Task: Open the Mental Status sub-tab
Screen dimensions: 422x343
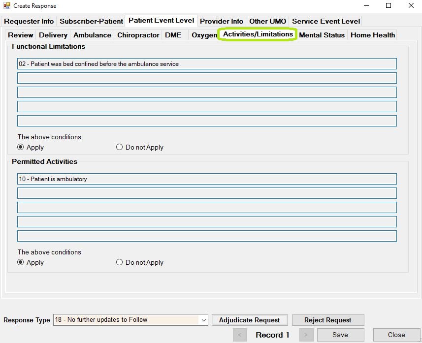Action: click(x=322, y=35)
